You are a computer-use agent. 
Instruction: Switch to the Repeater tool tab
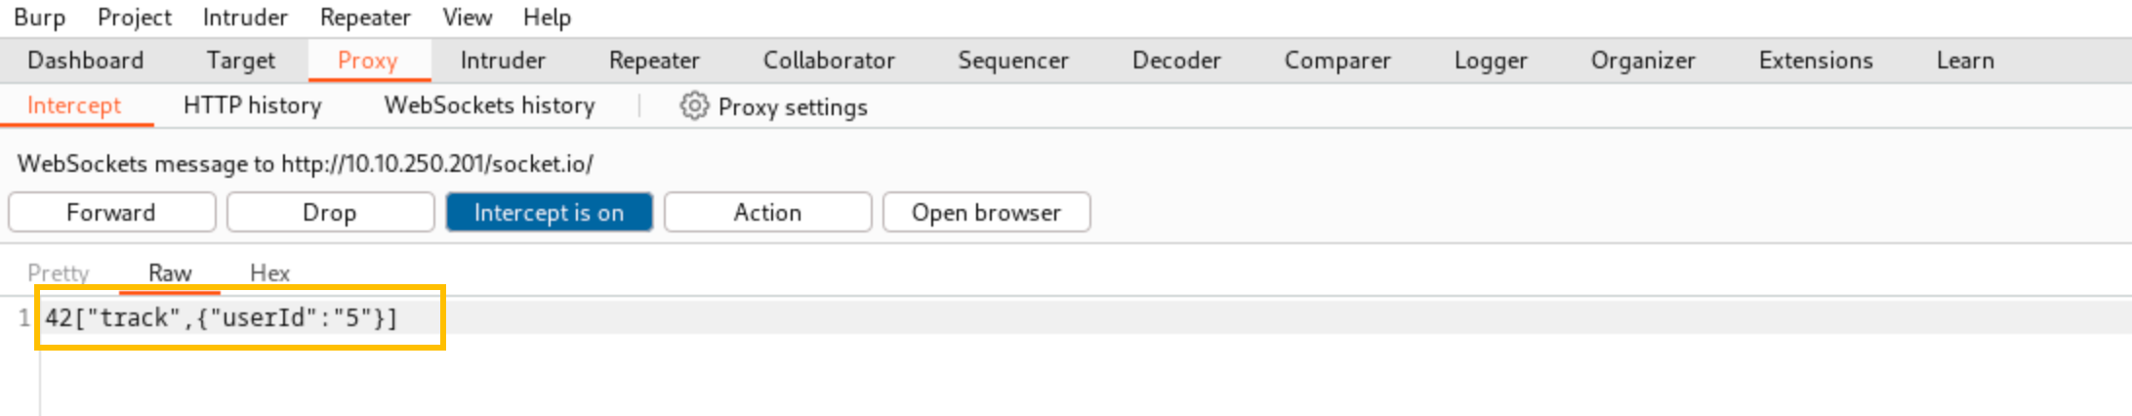pyautogui.click(x=654, y=61)
